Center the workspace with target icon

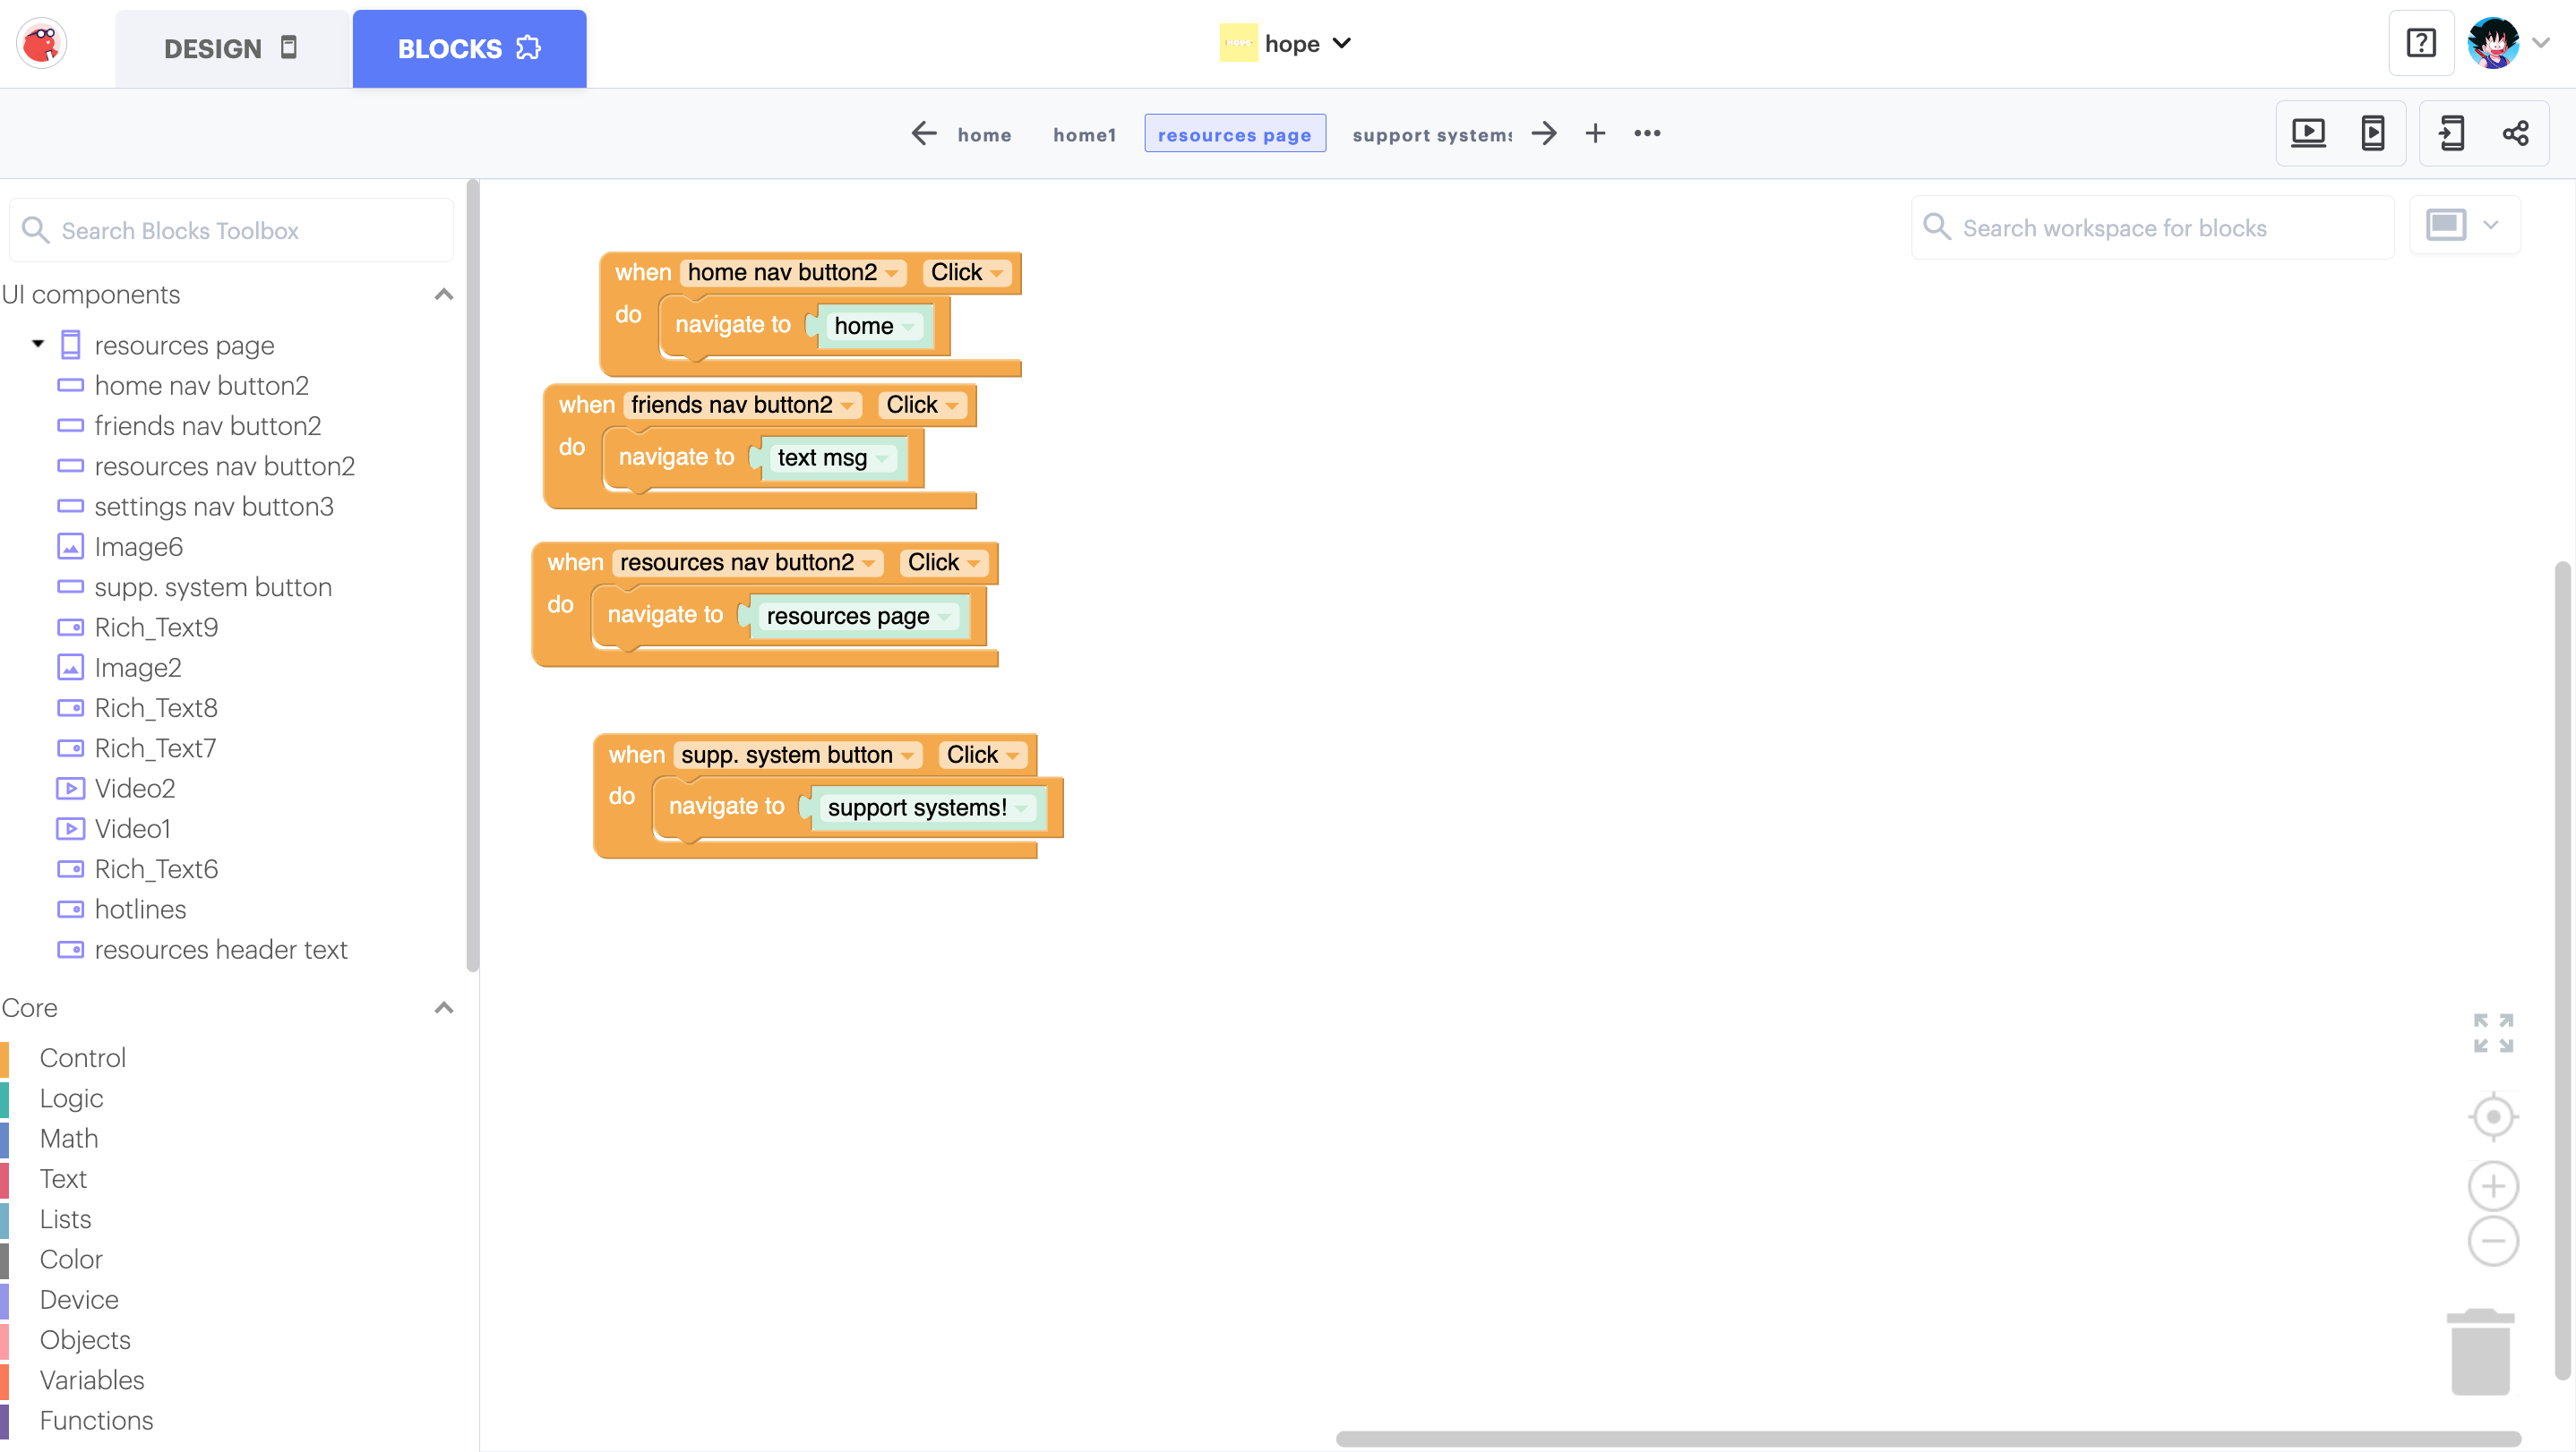click(x=2493, y=1116)
